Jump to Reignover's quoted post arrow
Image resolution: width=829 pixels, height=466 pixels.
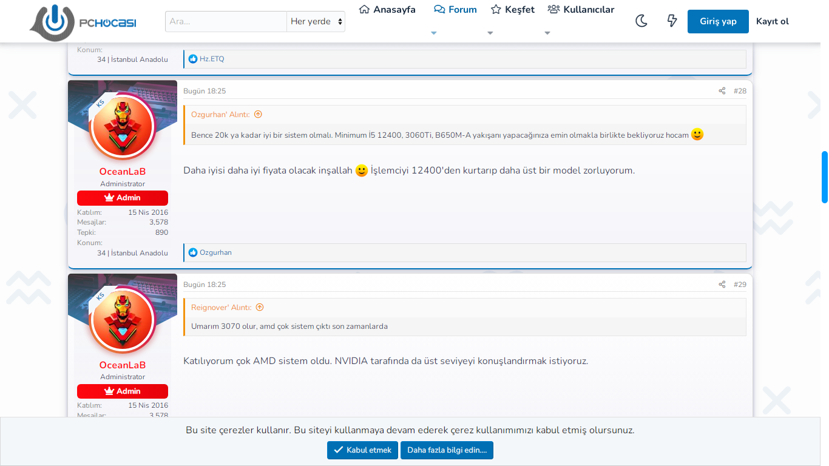pyautogui.click(x=260, y=308)
